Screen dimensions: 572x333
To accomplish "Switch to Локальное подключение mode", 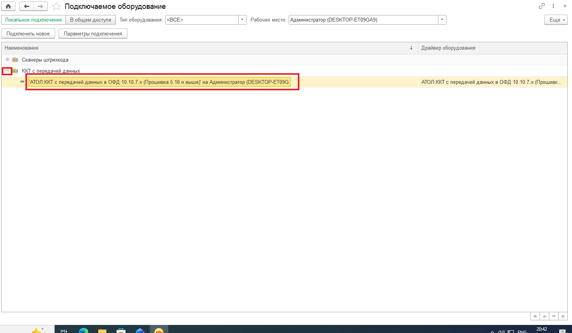I will click(x=33, y=20).
